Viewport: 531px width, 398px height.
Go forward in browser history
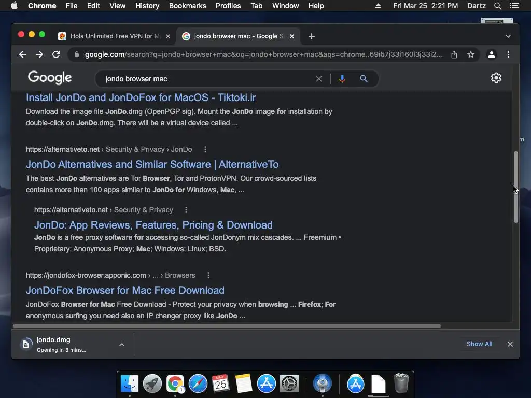39,54
